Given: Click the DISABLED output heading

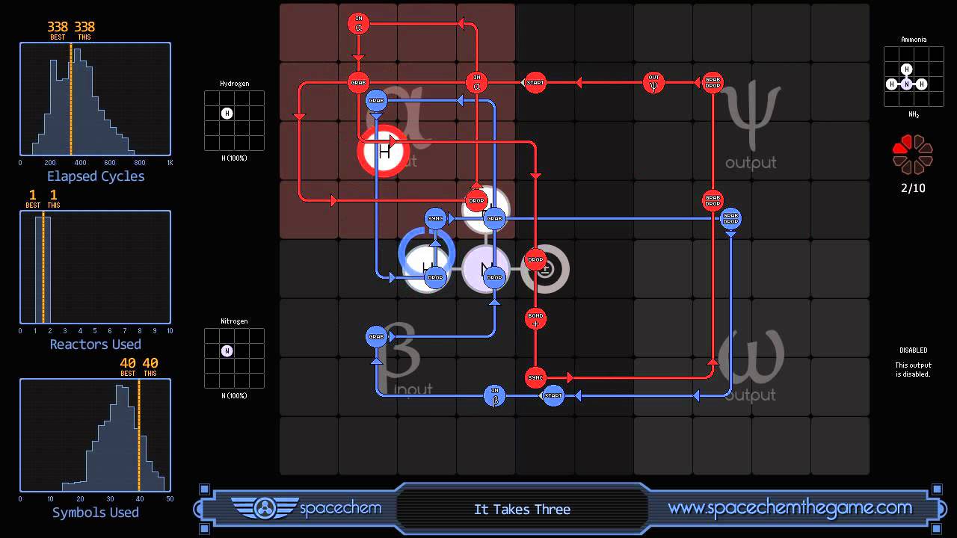Looking at the screenshot, I should [x=914, y=350].
